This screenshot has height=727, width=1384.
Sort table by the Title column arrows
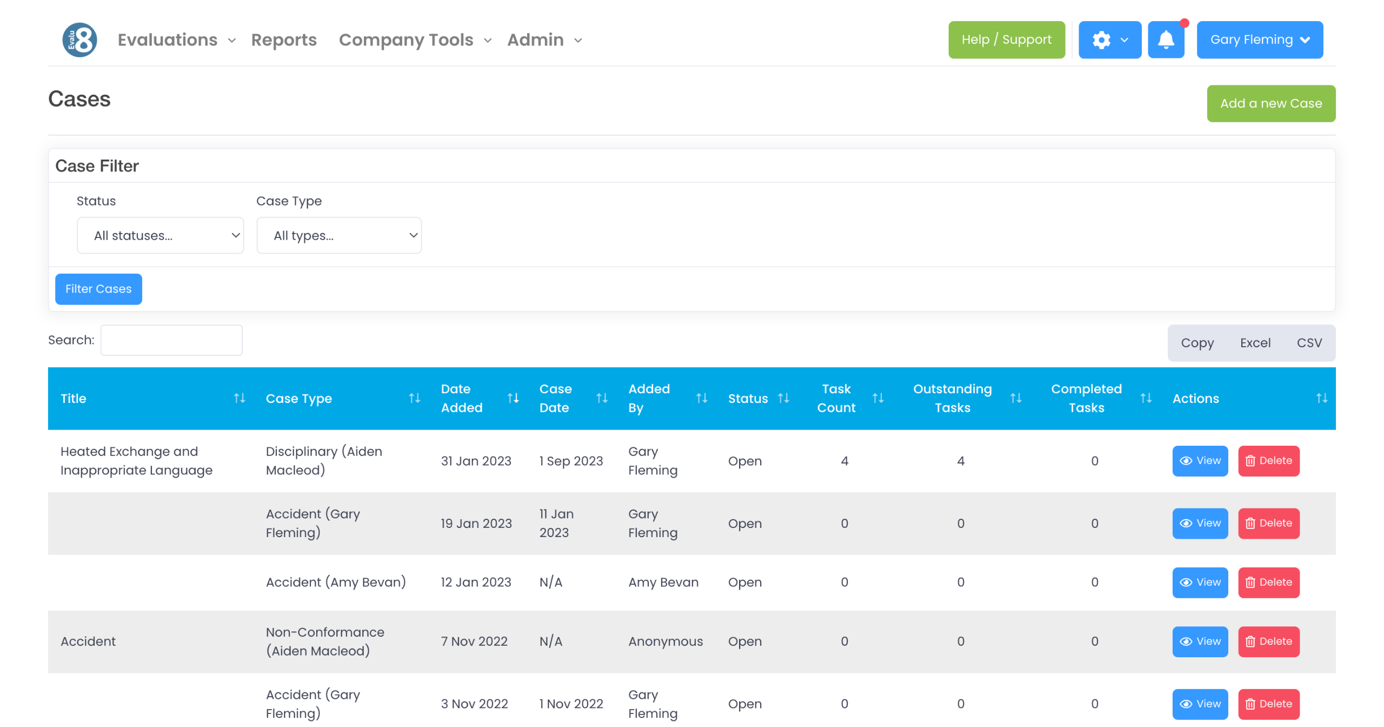pyautogui.click(x=239, y=398)
